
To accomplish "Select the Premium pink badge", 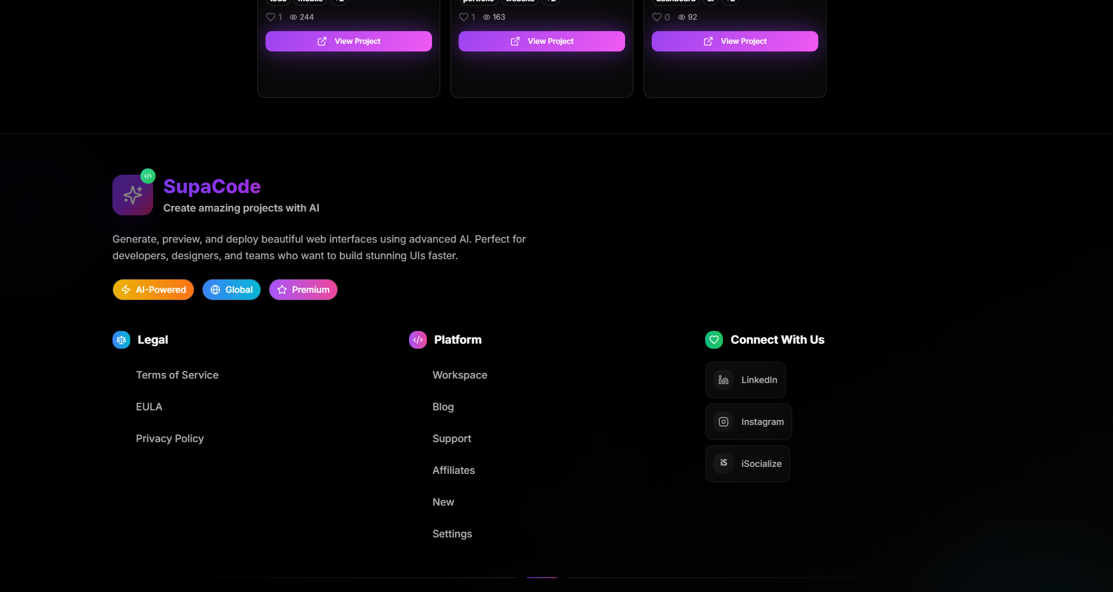I will [x=303, y=290].
